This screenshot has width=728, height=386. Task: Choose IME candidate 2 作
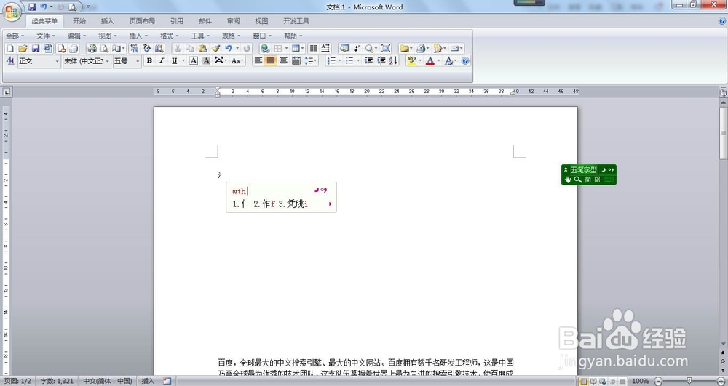[265, 204]
